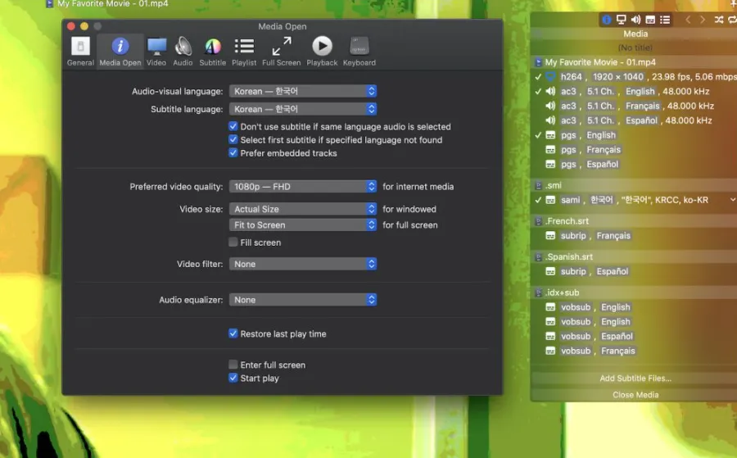Enable the 'Fill screen' checkbox

pyautogui.click(x=233, y=243)
